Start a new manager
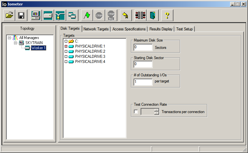 (x=36, y=15)
